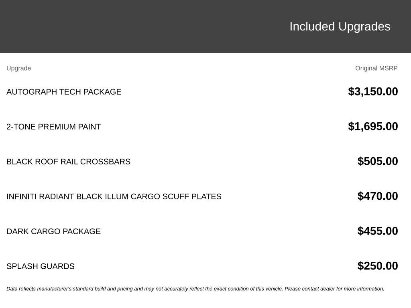Click the word Included in the title
This screenshot has width=411, height=308.
[312, 27]
